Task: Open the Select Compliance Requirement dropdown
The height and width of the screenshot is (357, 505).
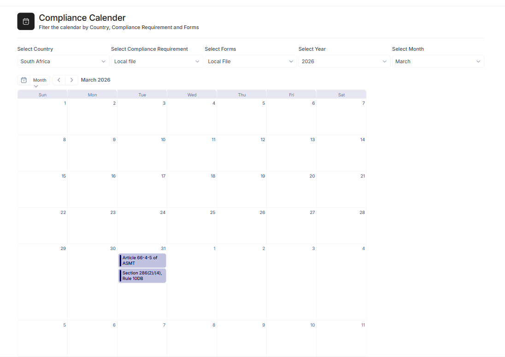Action: (x=157, y=61)
